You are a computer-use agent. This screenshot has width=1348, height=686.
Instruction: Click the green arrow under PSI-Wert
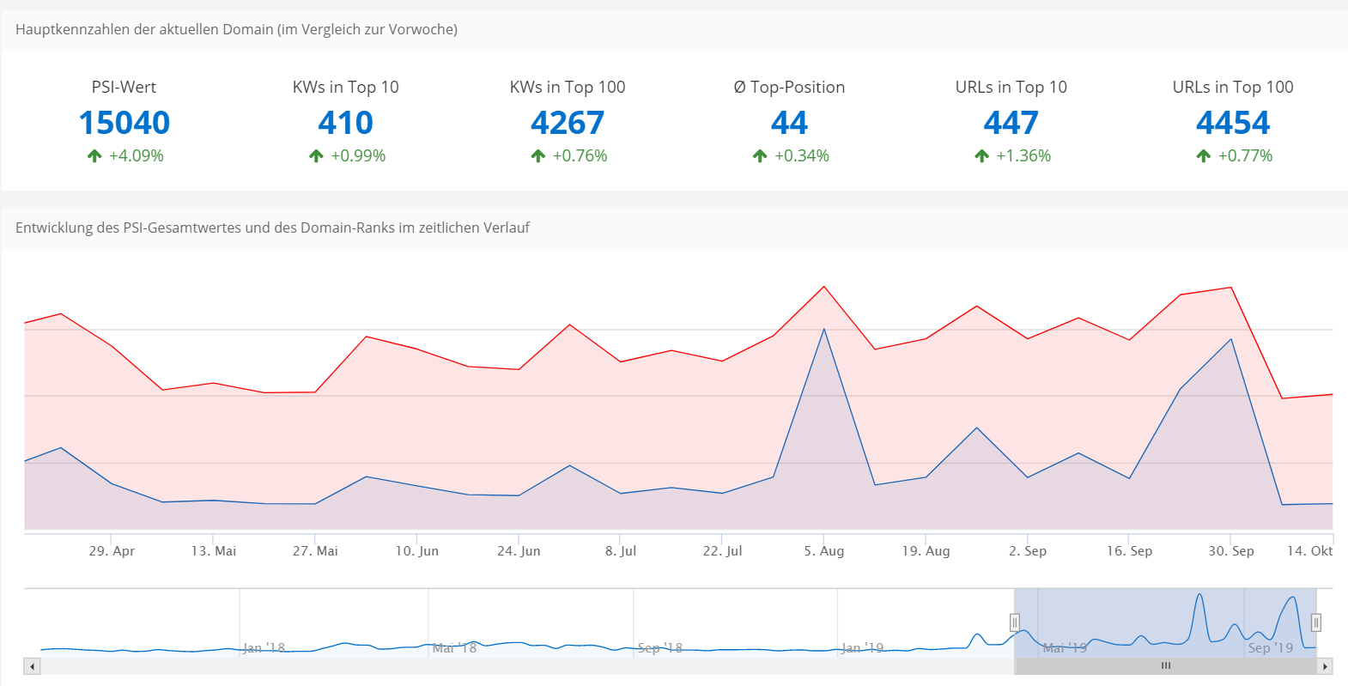coord(94,156)
